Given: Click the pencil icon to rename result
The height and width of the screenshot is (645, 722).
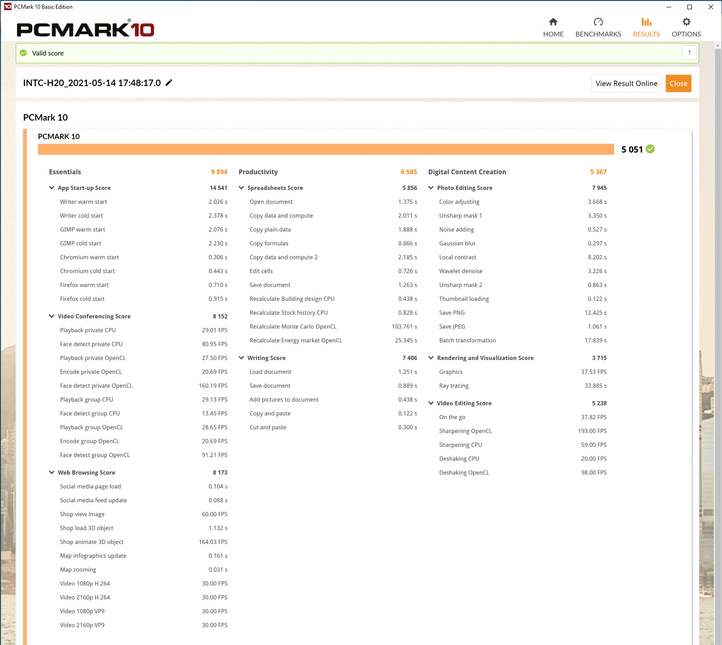Looking at the screenshot, I should (169, 83).
